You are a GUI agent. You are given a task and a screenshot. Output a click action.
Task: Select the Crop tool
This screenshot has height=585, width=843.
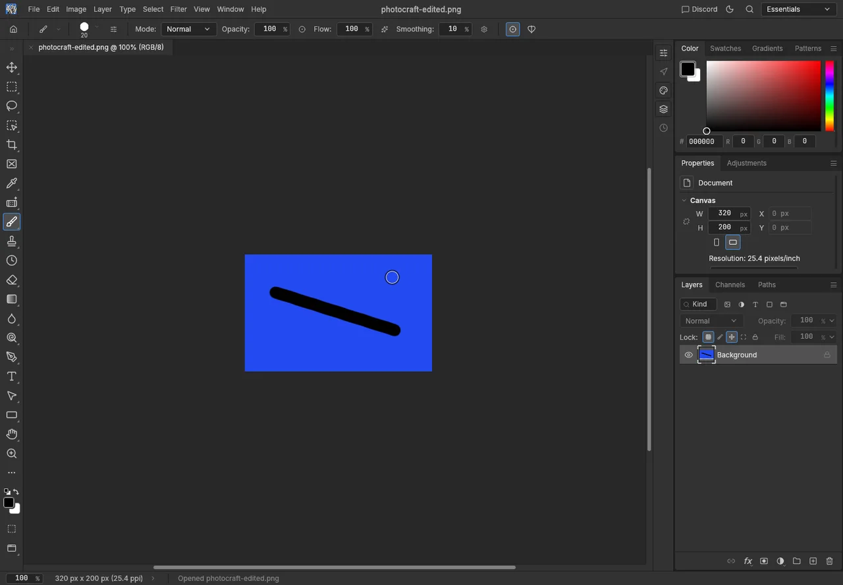coord(12,145)
